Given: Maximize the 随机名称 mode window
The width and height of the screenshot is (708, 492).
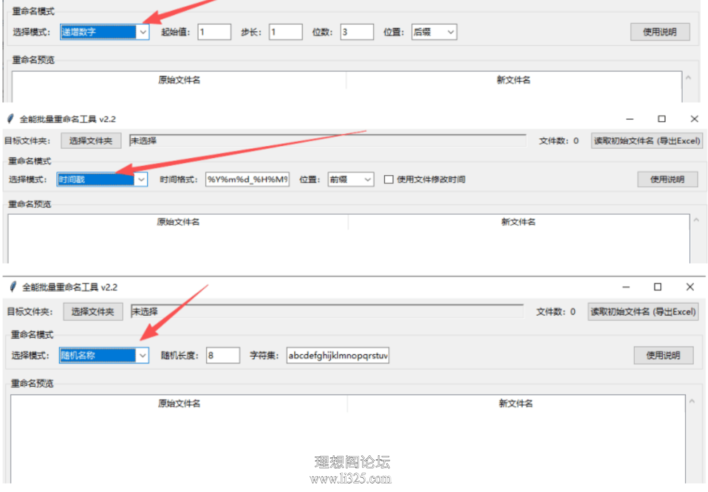Looking at the screenshot, I should click(x=657, y=287).
